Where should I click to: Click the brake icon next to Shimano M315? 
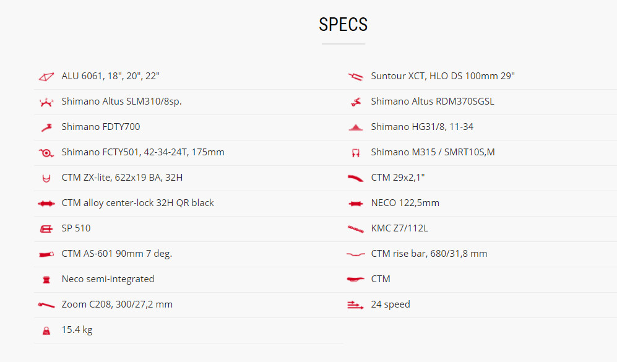pyautogui.click(x=356, y=153)
